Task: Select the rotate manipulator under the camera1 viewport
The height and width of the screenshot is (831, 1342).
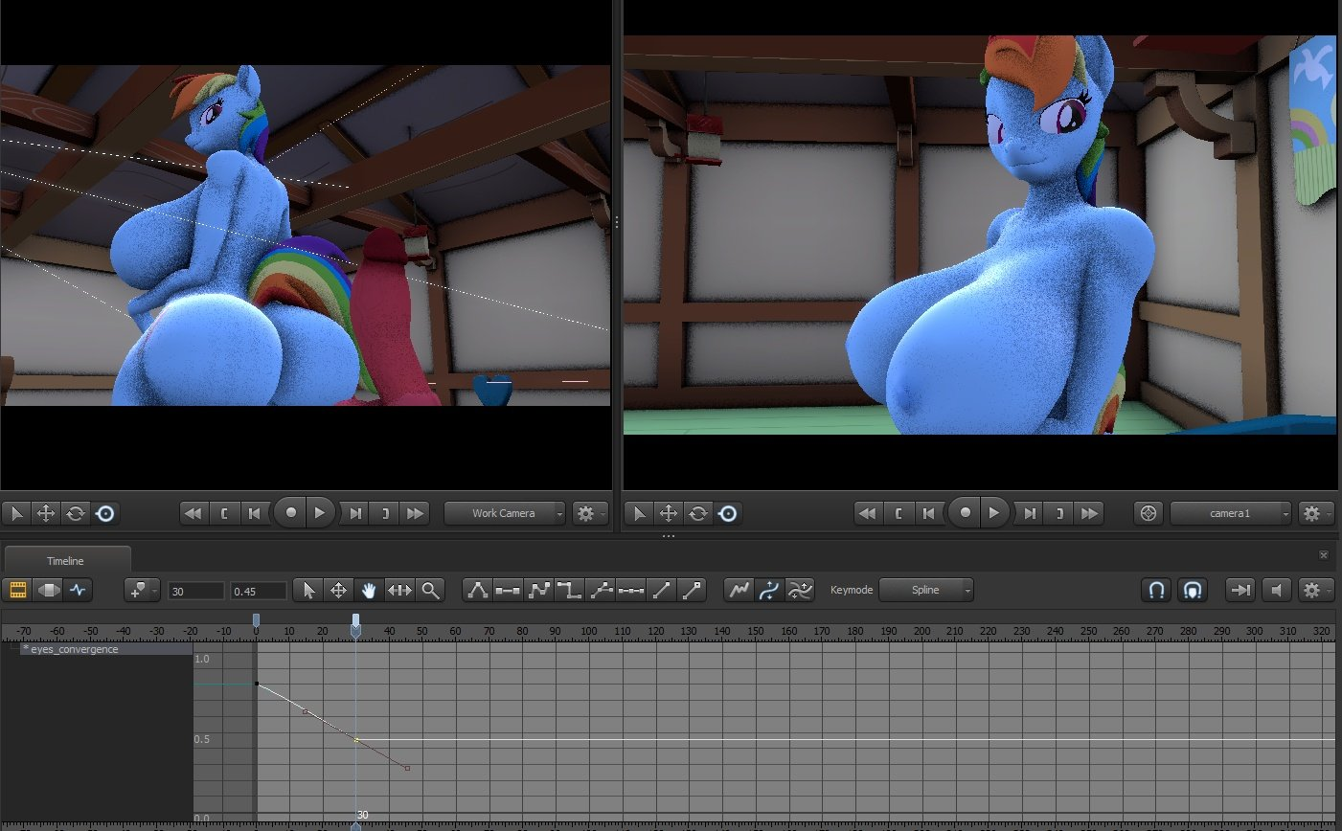Action: pyautogui.click(x=698, y=514)
